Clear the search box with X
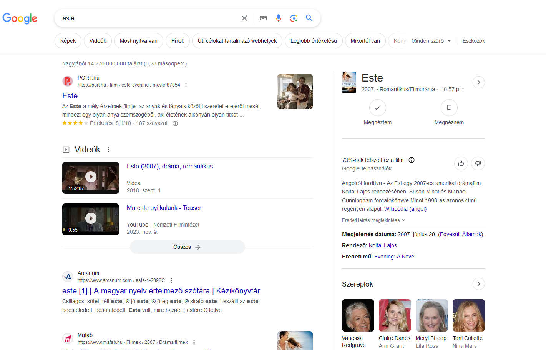This screenshot has width=546, height=350. pos(244,18)
